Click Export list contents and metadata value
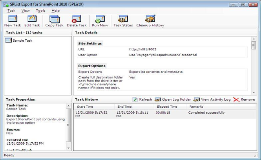This screenshot has height=160, width=261. click(x=156, y=72)
